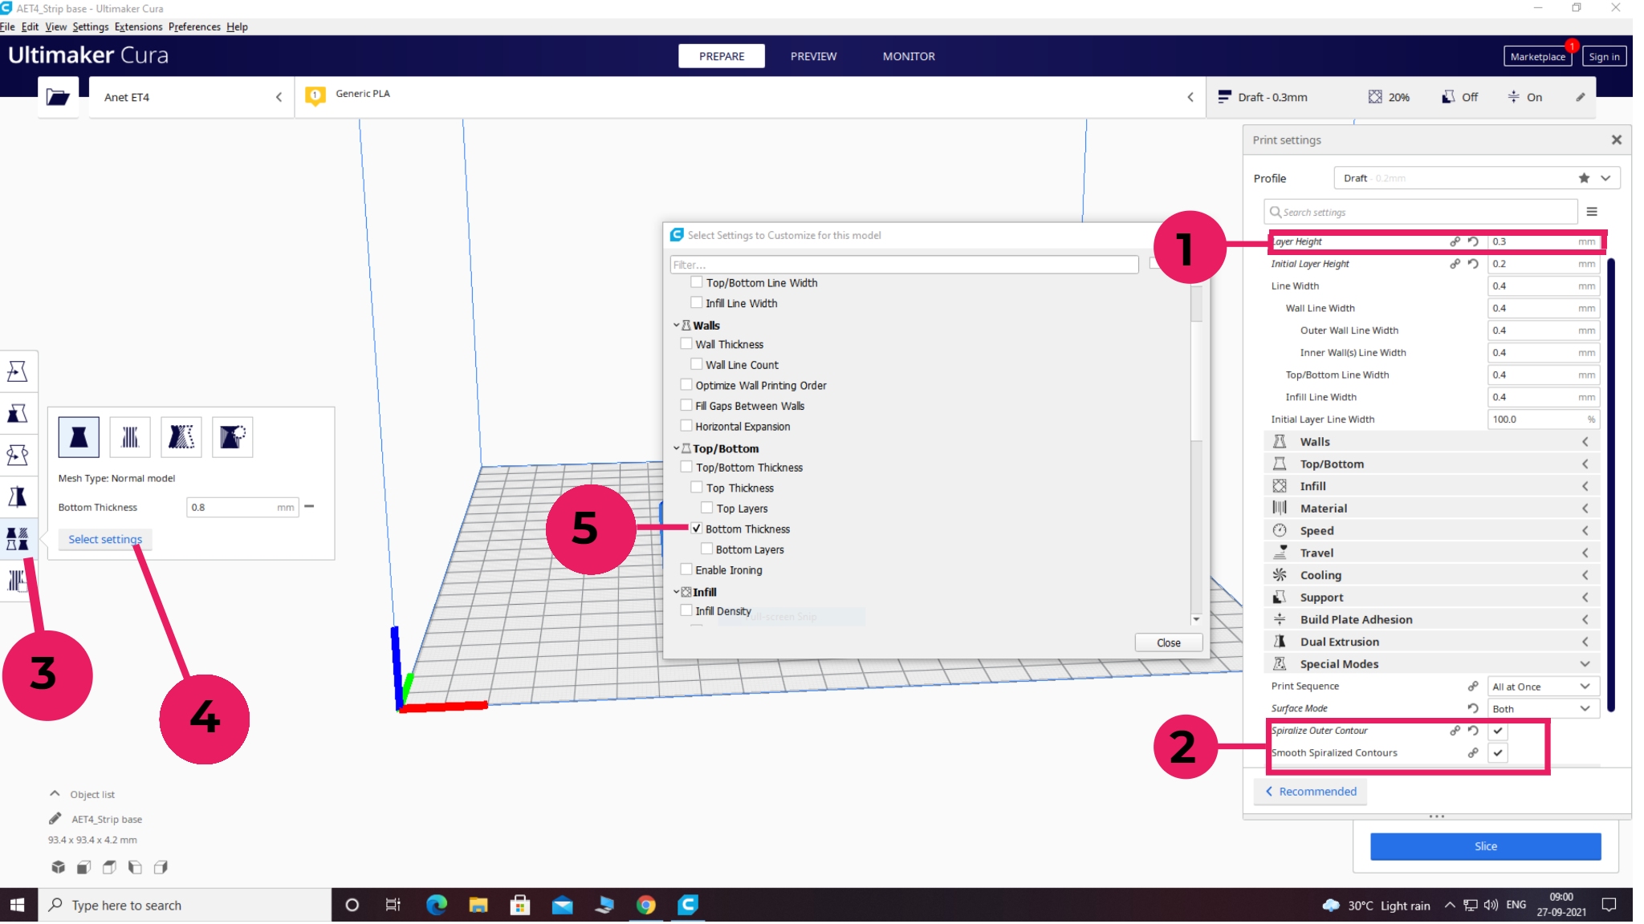Check Bottom Layers option
Screen dimensions: 1644x924
pos(707,549)
